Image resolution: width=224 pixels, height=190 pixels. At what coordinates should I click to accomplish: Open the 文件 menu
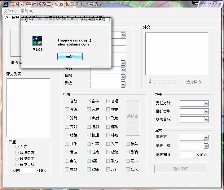pos(10,11)
